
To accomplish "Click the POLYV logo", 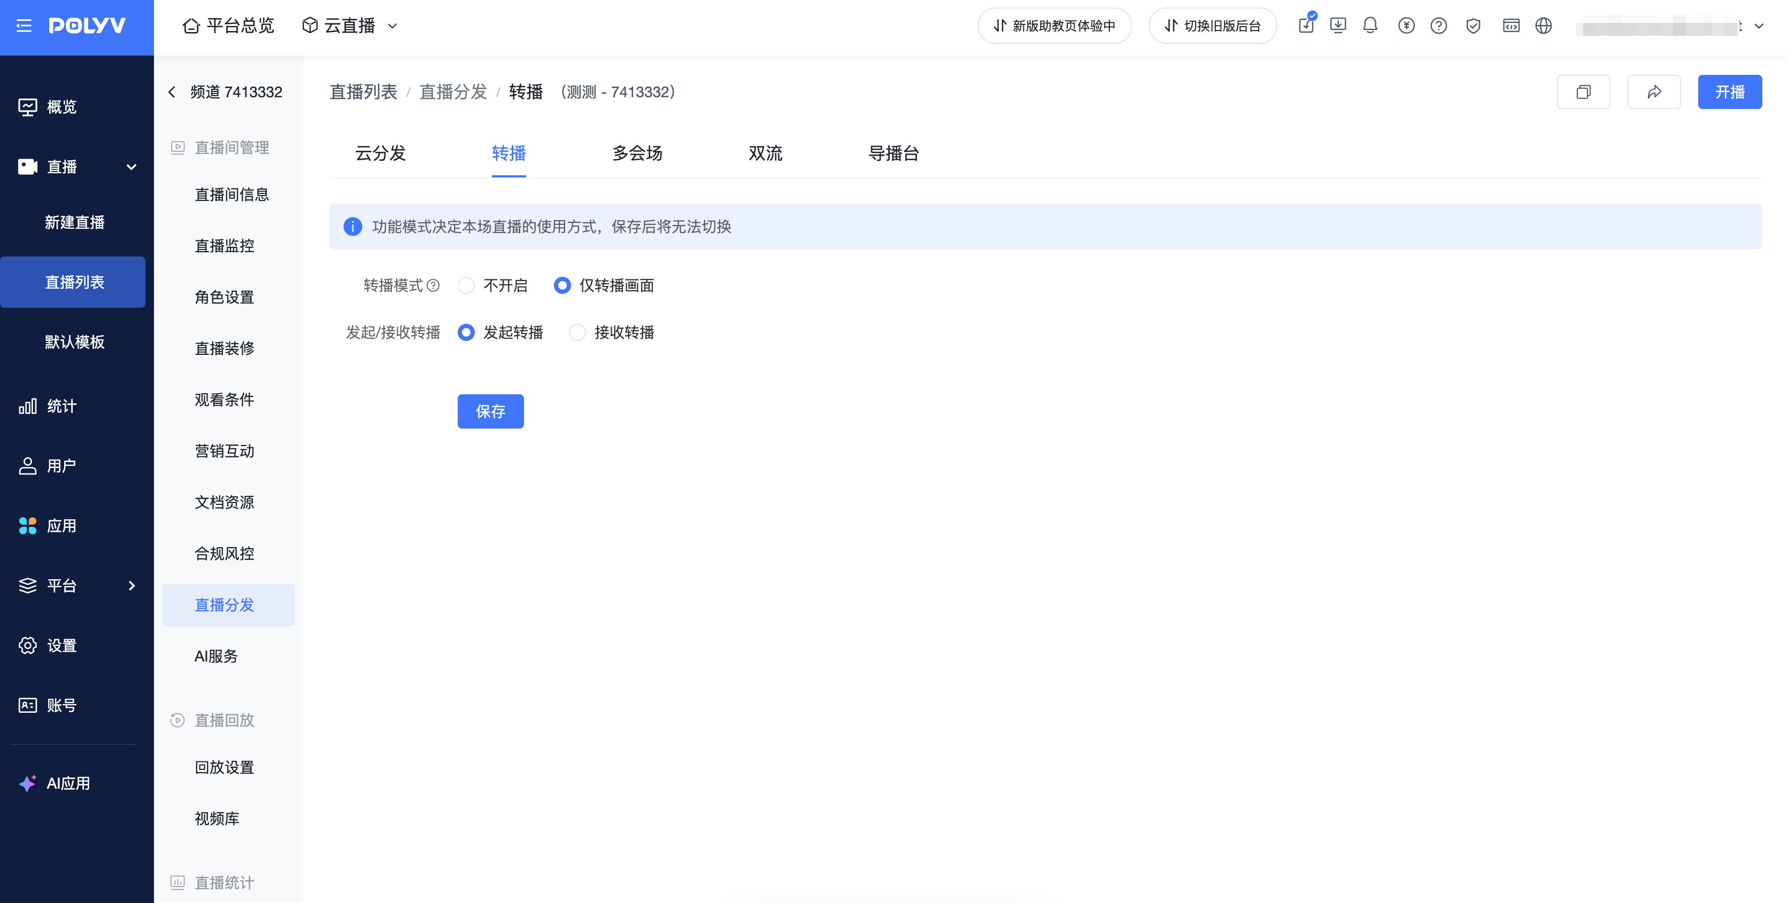I will [88, 26].
